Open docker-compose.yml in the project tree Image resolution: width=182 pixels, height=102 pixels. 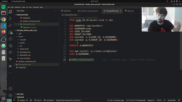coord(36,61)
